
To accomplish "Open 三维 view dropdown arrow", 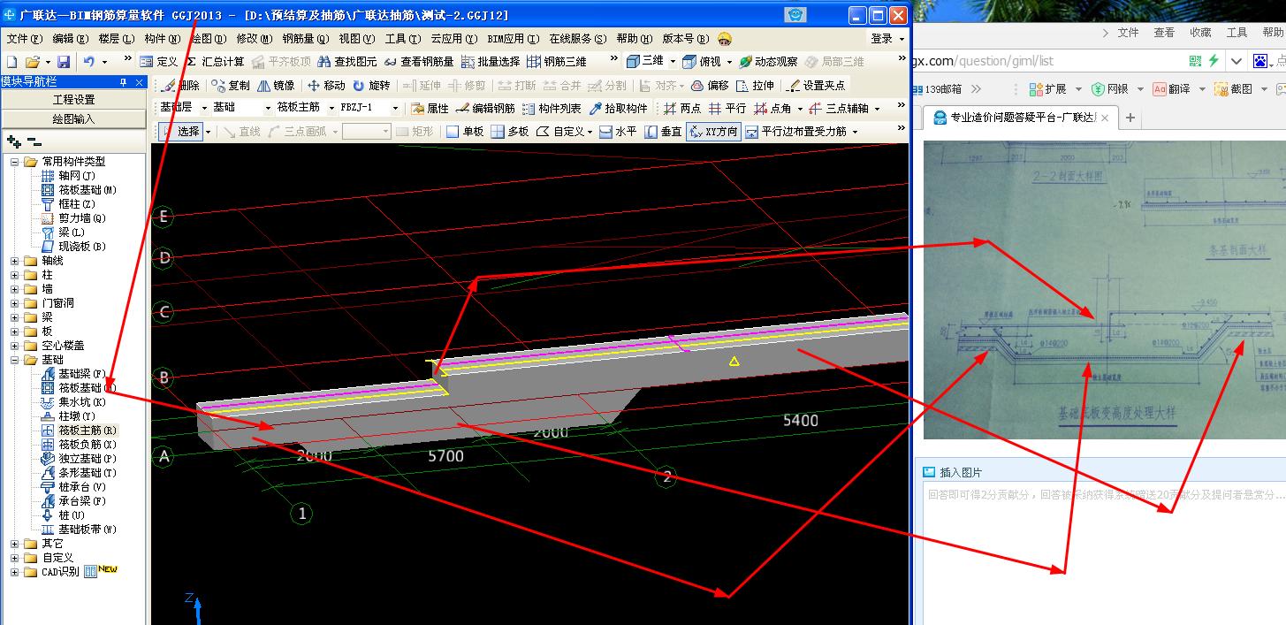I will (673, 62).
